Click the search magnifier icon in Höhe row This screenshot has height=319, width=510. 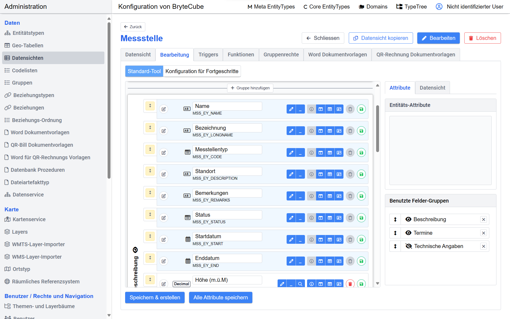[x=300, y=284]
